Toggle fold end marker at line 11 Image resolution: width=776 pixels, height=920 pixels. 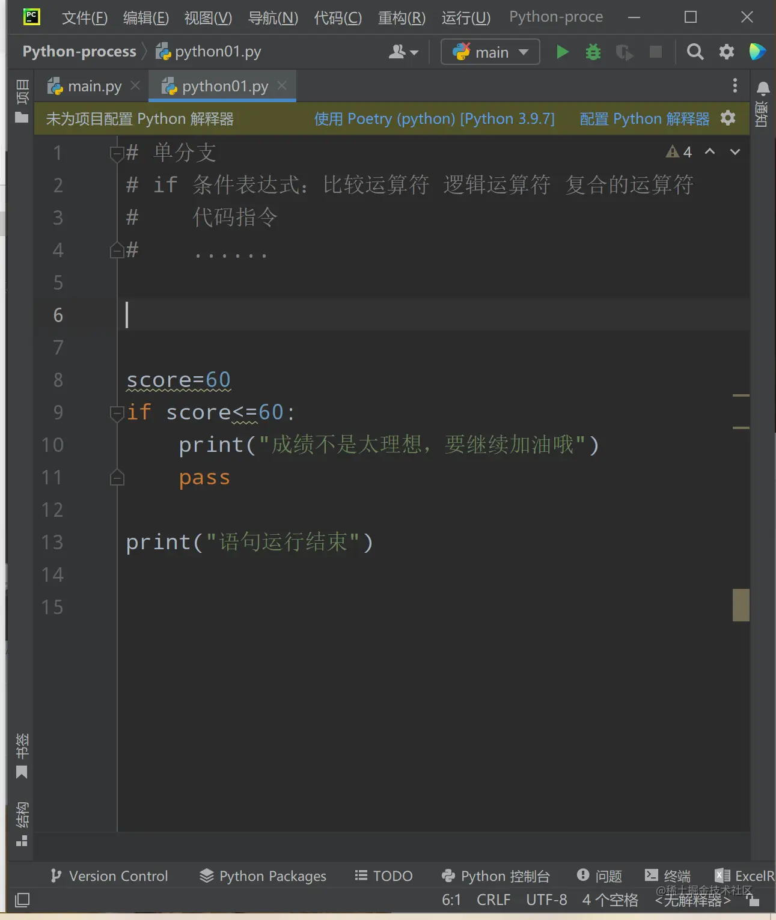click(117, 478)
